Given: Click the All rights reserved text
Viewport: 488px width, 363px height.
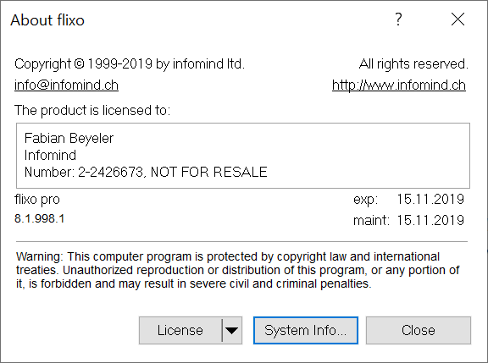Looking at the screenshot, I should pos(413,64).
